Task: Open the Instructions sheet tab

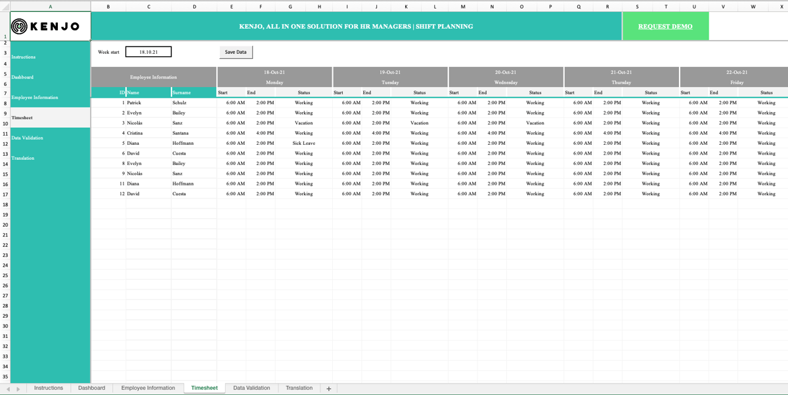Action: 48,388
